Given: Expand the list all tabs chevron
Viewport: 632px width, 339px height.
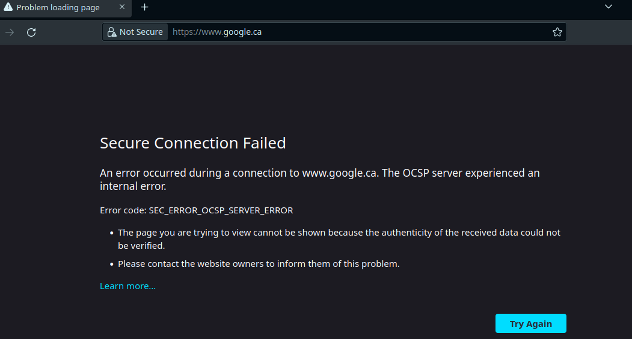Looking at the screenshot, I should click(x=608, y=7).
